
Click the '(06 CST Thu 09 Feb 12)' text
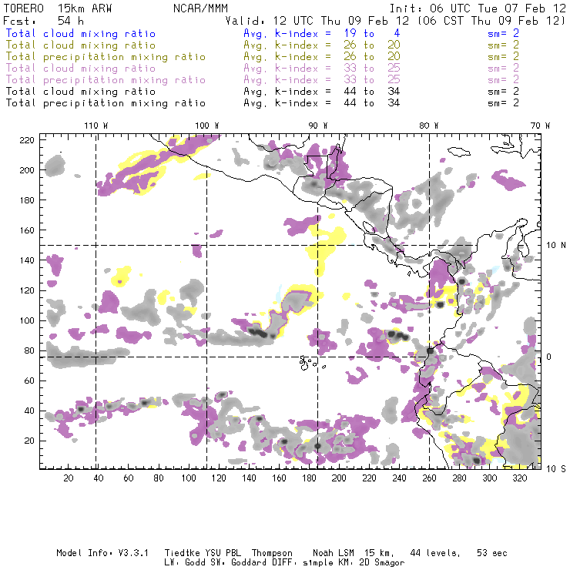click(491, 20)
